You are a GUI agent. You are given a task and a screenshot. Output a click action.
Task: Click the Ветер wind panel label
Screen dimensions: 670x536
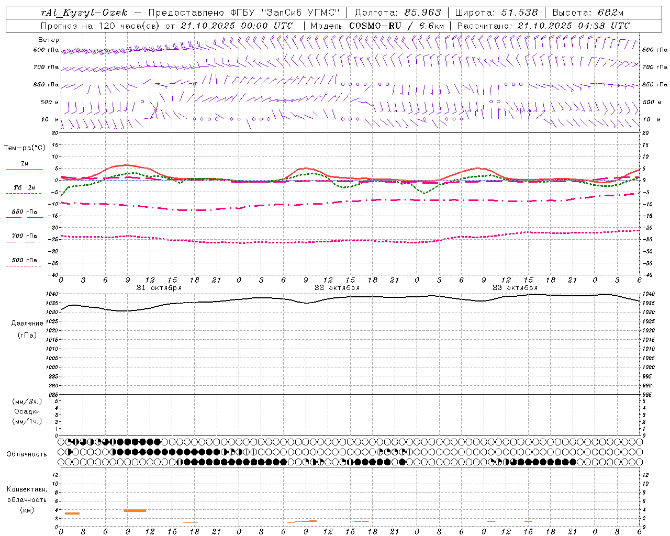coord(48,40)
